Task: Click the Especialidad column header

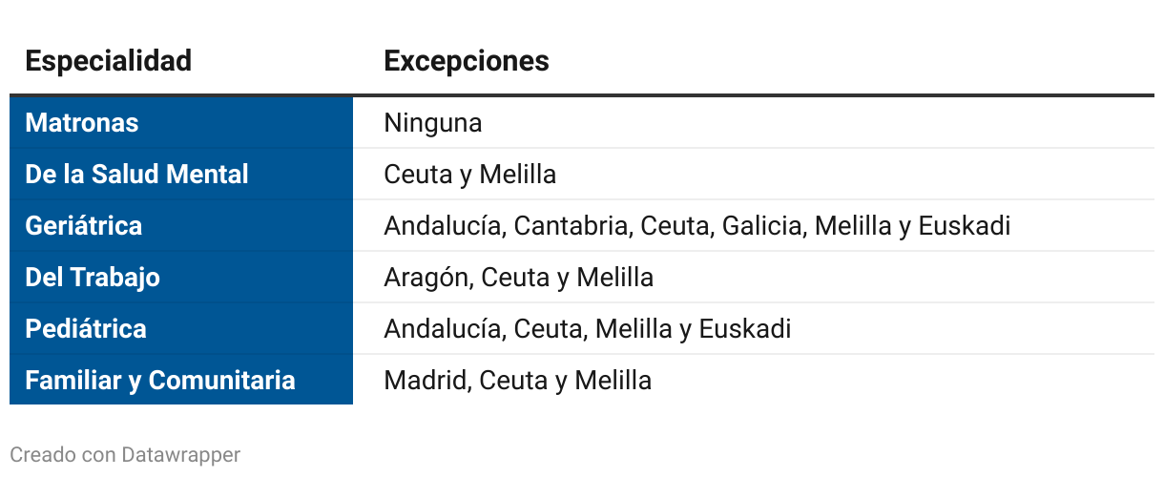Action: tap(108, 61)
